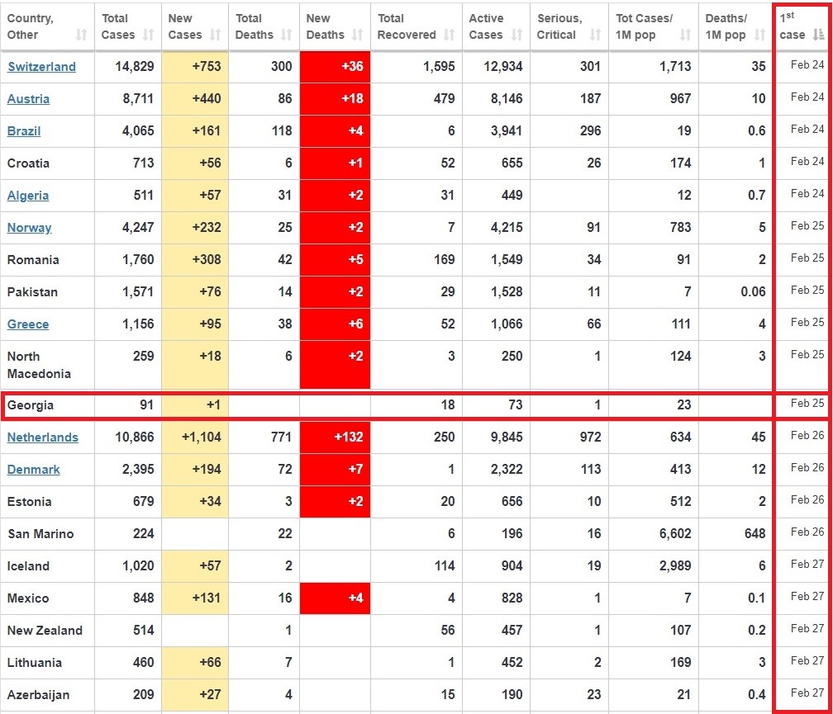The height and width of the screenshot is (714, 833).
Task: Open the Switzerland country link
Action: (x=41, y=67)
